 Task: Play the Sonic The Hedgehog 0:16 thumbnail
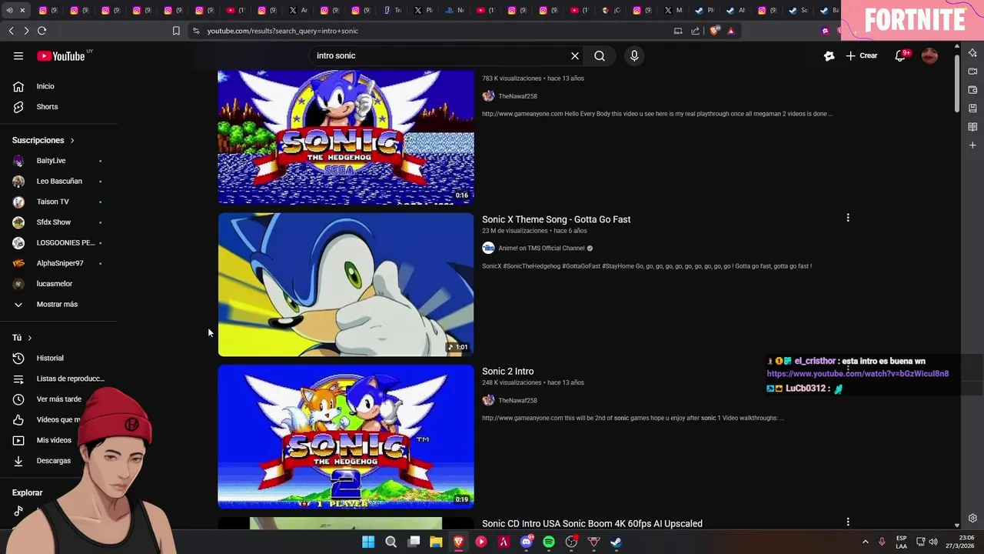346,137
